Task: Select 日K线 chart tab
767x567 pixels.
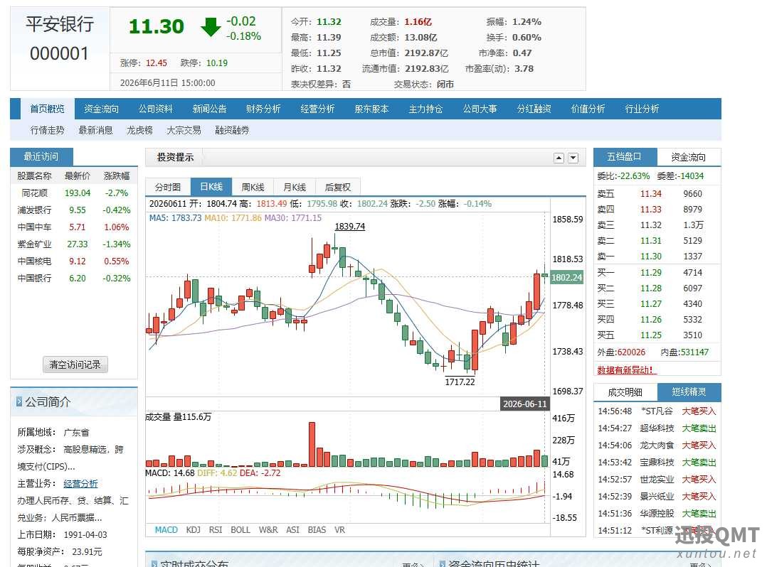Action: pyautogui.click(x=211, y=187)
